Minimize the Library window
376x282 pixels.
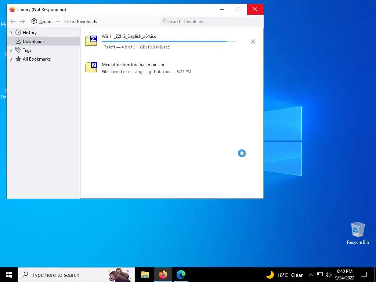[x=222, y=9]
